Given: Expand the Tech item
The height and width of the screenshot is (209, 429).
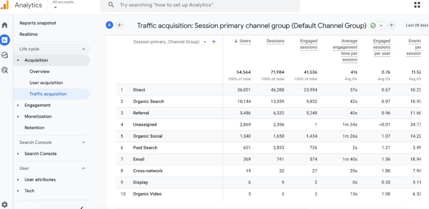Looking at the screenshot, I should 18,191.
